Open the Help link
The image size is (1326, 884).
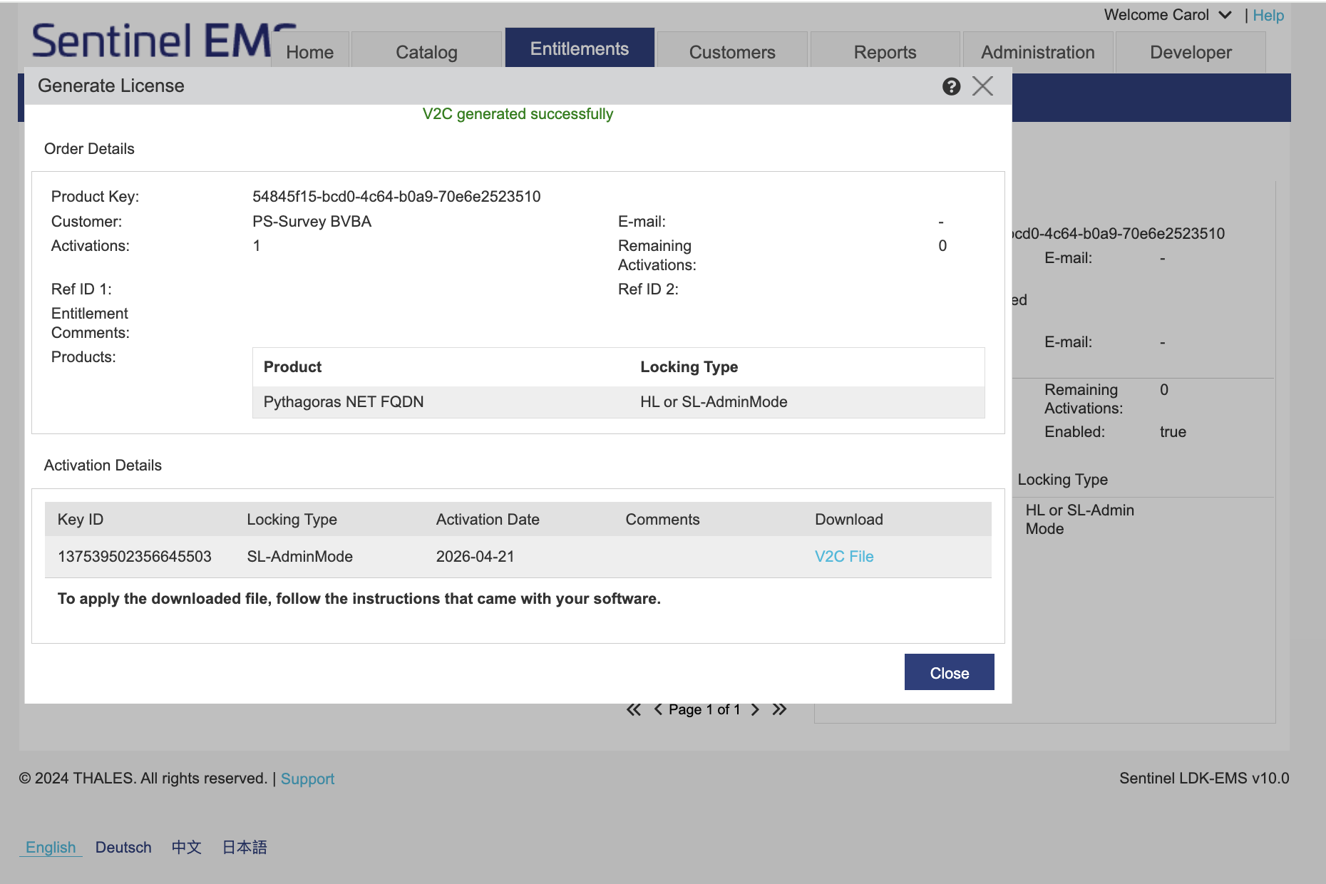(x=1268, y=15)
